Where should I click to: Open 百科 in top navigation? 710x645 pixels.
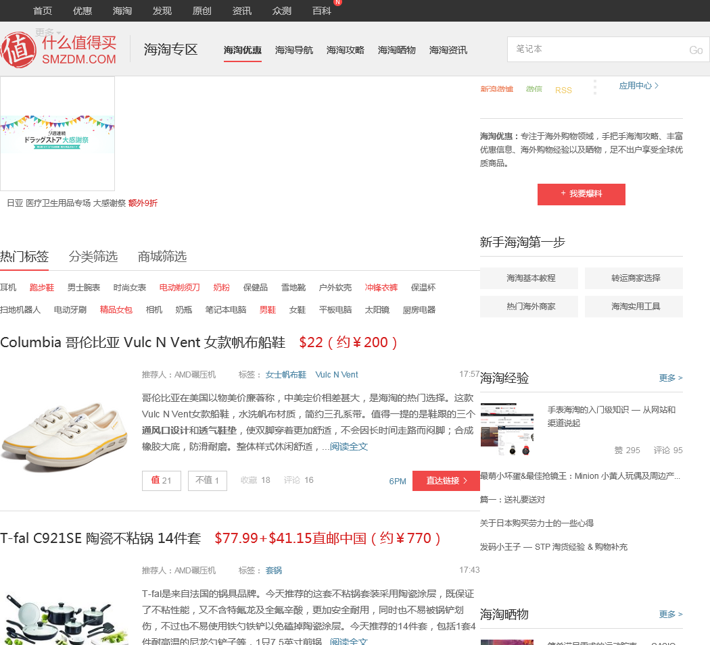321,10
